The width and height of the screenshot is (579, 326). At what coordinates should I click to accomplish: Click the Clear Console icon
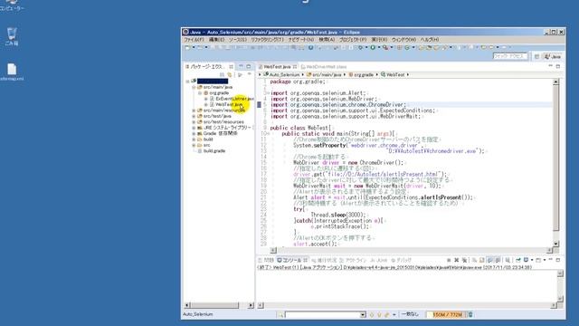(474, 260)
